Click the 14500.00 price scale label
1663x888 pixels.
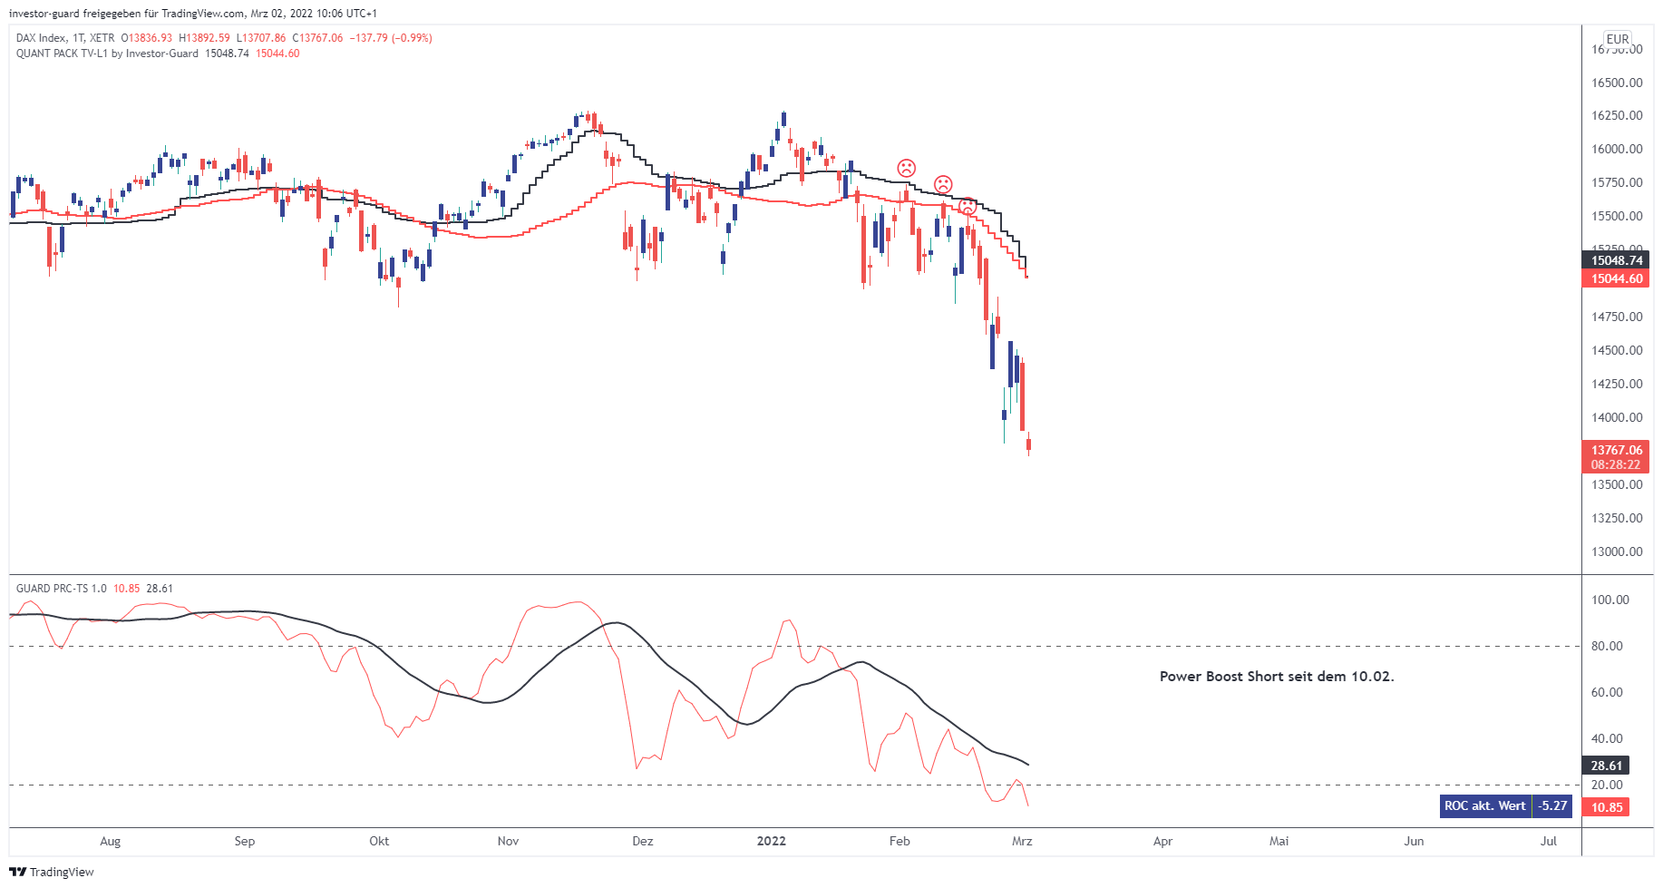click(x=1617, y=350)
